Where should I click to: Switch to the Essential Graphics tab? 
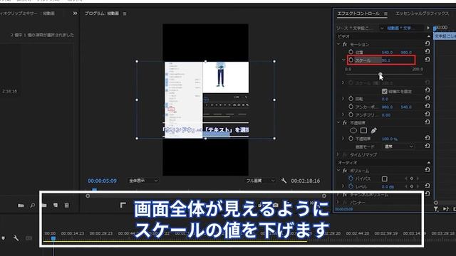[x=422, y=14]
